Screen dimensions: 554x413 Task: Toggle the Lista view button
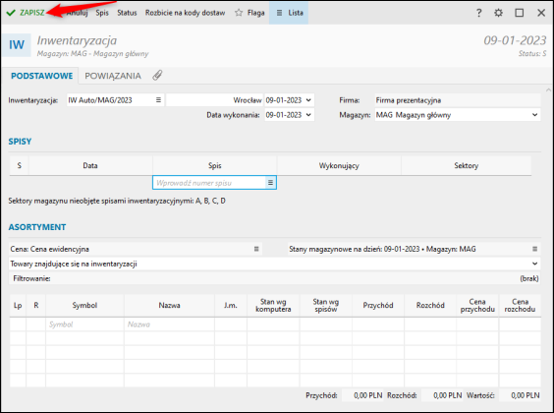pos(289,13)
